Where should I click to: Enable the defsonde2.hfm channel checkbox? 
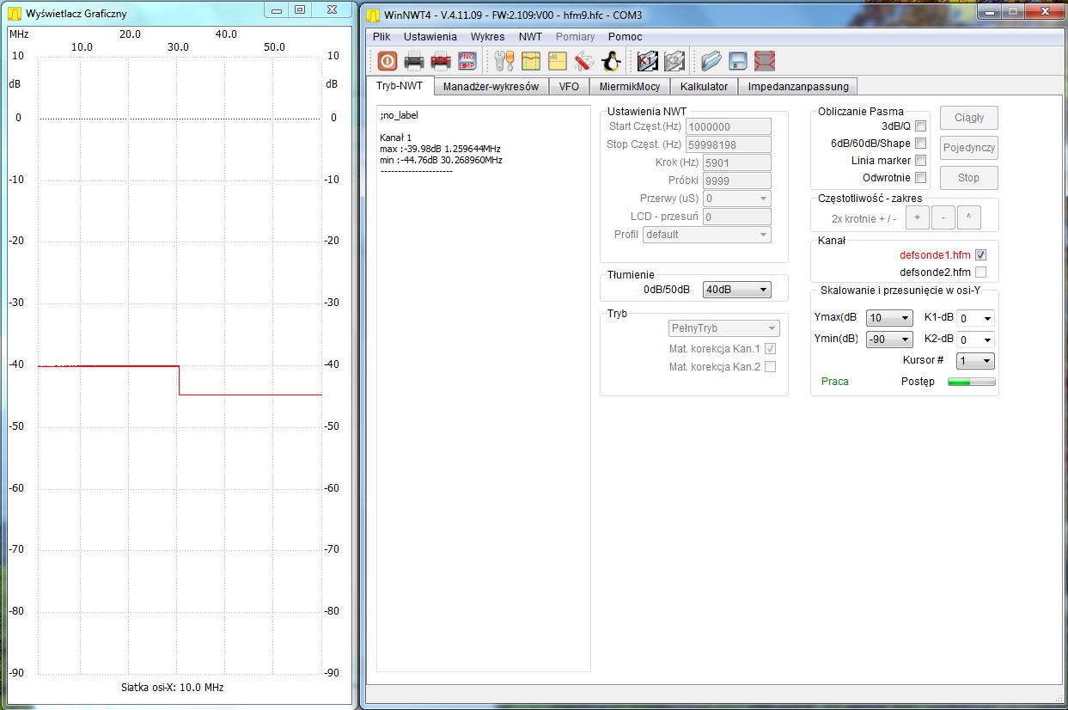pyautogui.click(x=980, y=272)
